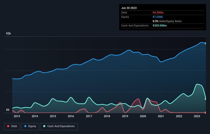Click the teal Cash And Equivalents legend dot
This screenshot has height=134, width=210.
44,126
